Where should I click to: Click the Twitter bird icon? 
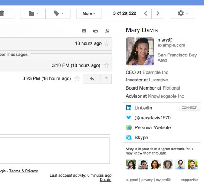point(129,117)
